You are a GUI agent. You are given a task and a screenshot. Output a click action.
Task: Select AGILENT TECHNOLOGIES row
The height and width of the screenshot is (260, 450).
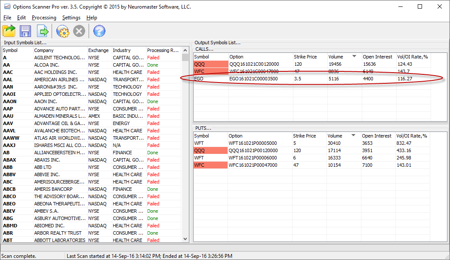pos(91,58)
